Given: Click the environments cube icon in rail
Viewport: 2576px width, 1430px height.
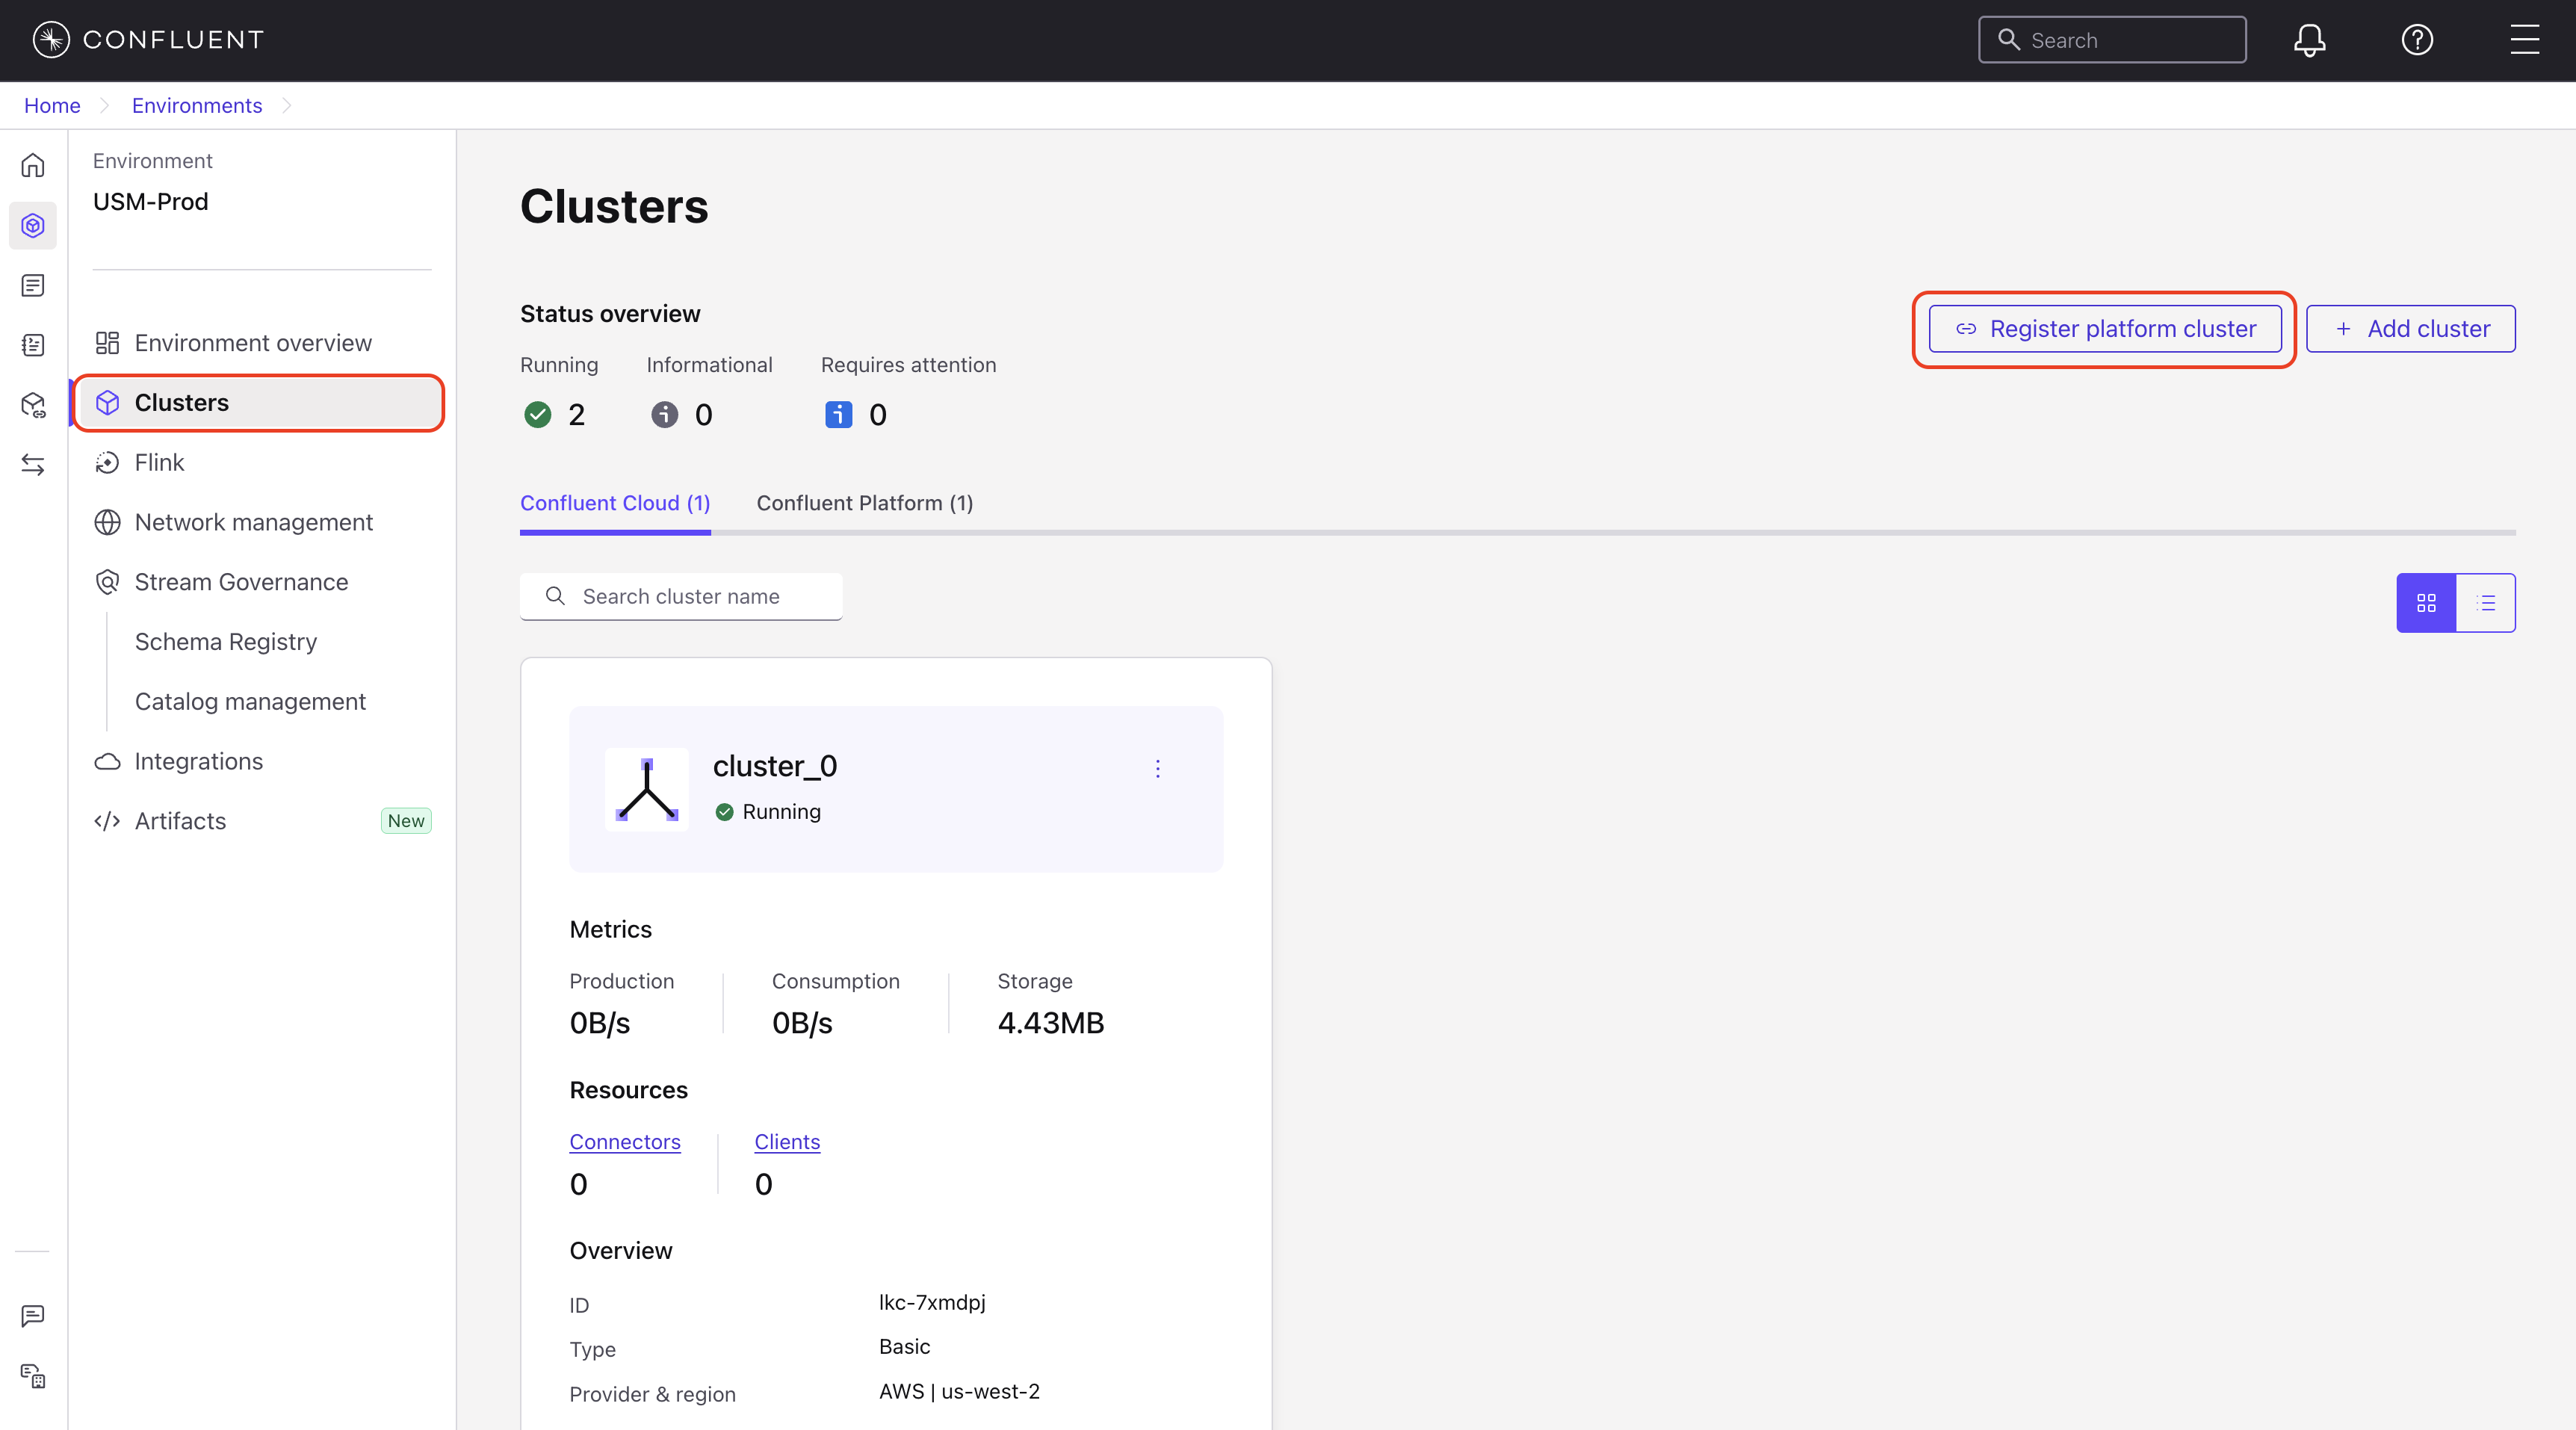Looking at the screenshot, I should tap(33, 226).
